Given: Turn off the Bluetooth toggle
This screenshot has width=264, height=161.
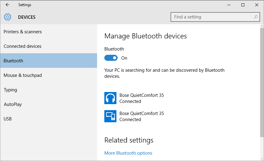Looking at the screenshot, I should click(111, 58).
